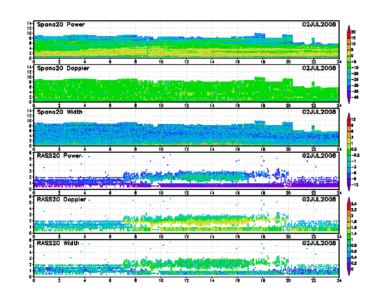
Task: Click y-axis tick 3 of RASS20 Power plot
Action: coord(31,171)
